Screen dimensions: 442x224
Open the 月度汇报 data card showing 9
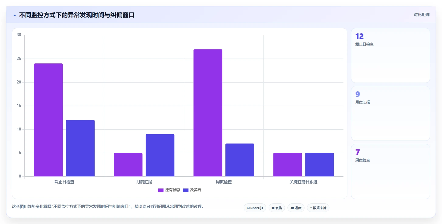click(391, 114)
